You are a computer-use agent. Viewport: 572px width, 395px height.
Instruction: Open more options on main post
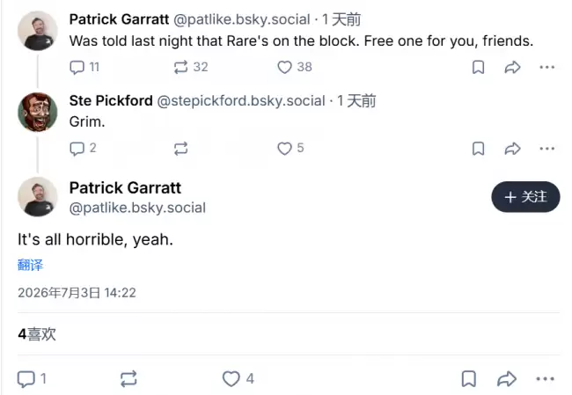tap(546, 379)
